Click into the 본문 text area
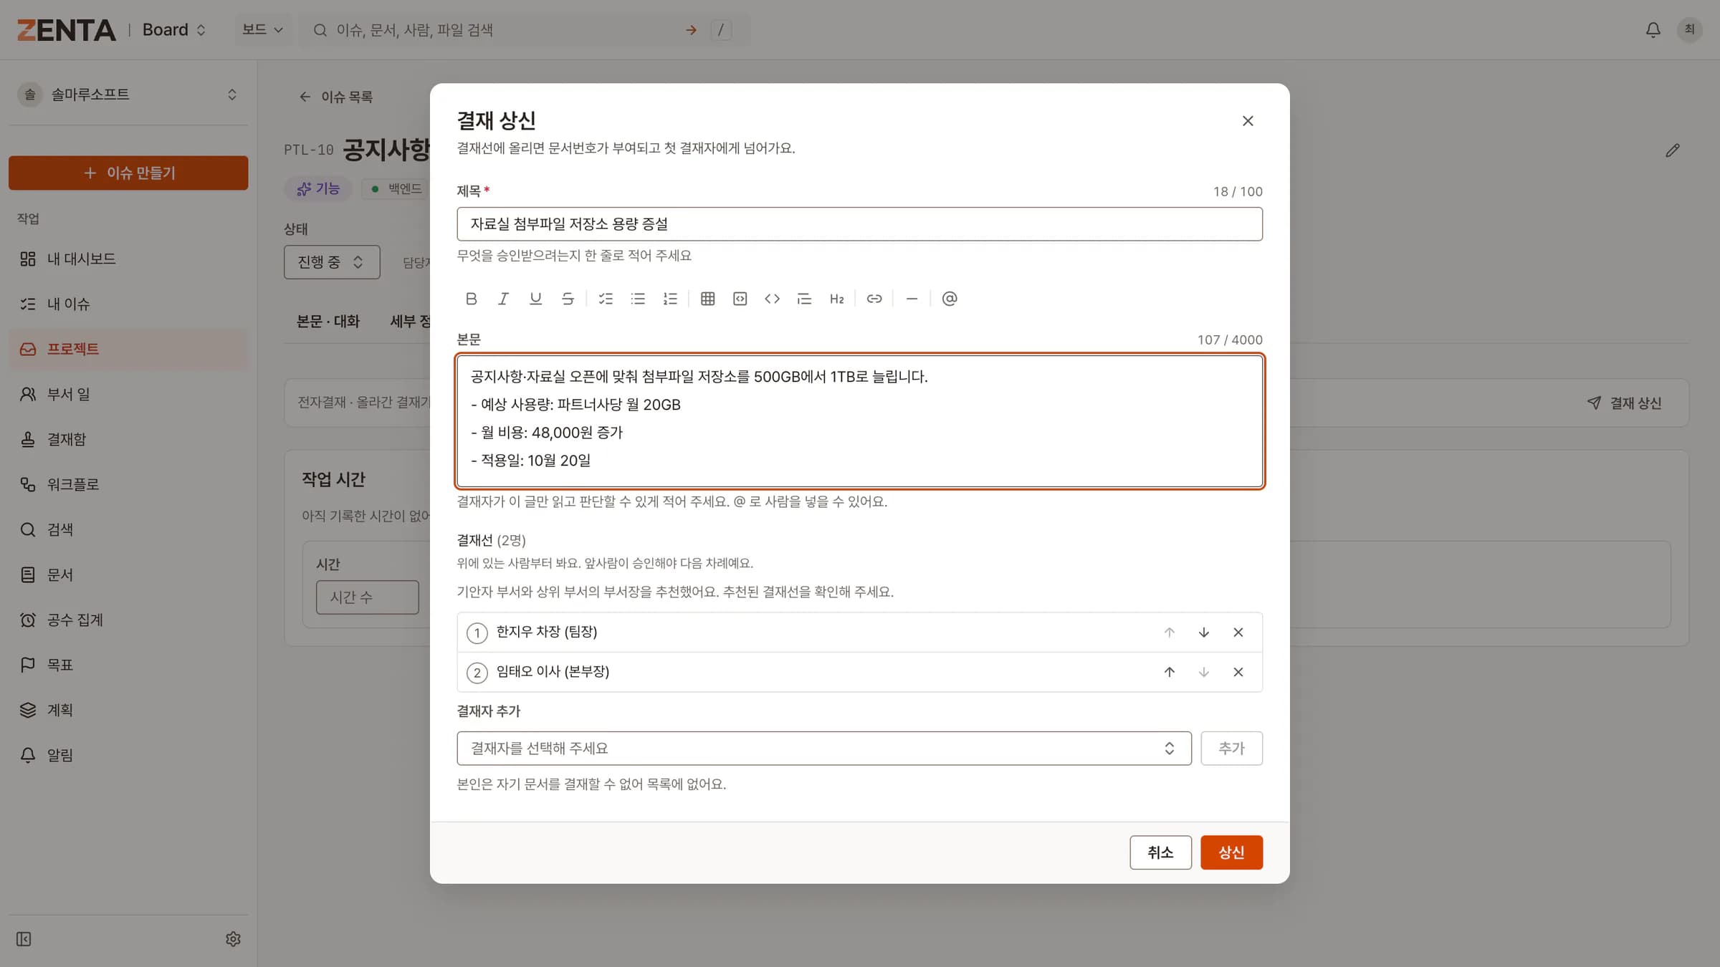1720x967 pixels. 860,421
